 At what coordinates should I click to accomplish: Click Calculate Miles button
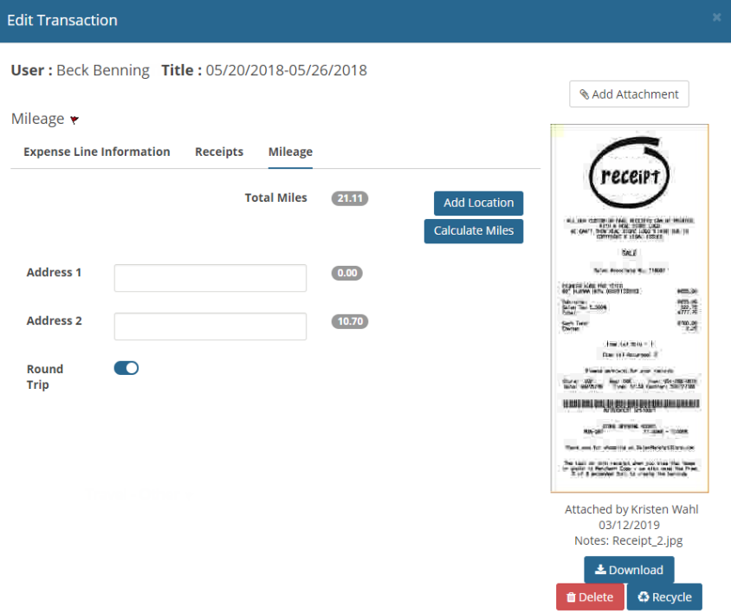(474, 231)
